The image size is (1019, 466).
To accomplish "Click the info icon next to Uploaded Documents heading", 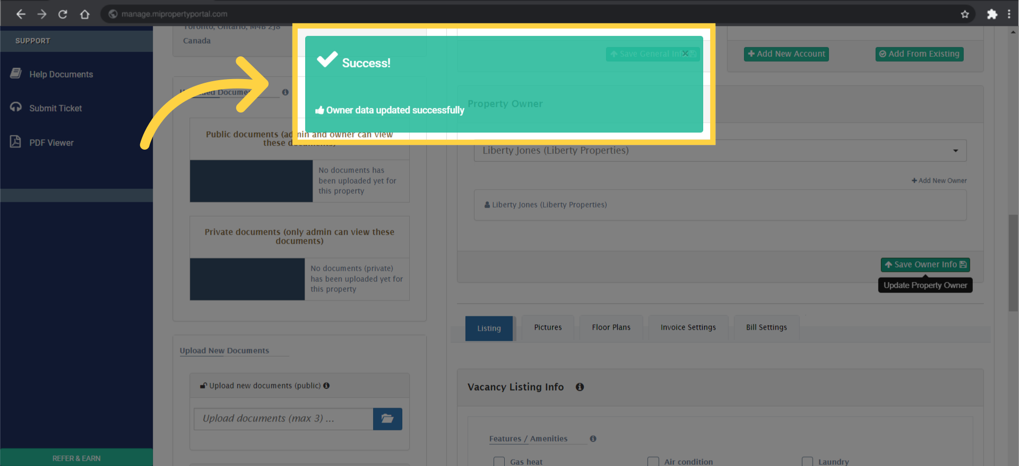I will click(285, 92).
